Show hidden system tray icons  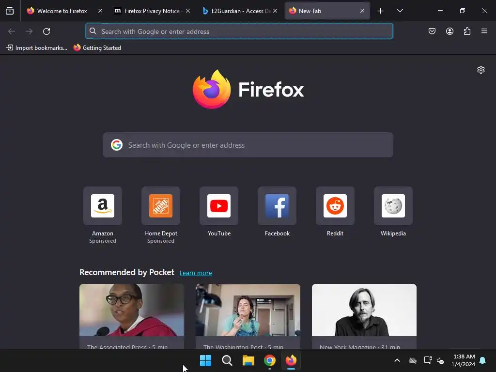pyautogui.click(x=397, y=360)
